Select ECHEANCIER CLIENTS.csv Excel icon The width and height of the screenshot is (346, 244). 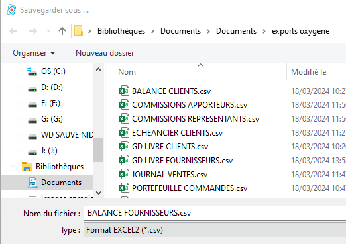pos(124,132)
